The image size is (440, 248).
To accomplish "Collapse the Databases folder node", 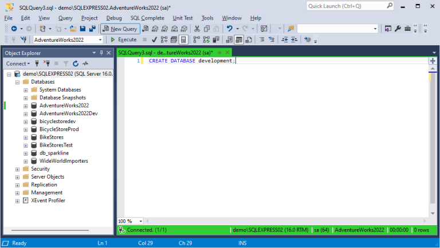I will point(17,82).
